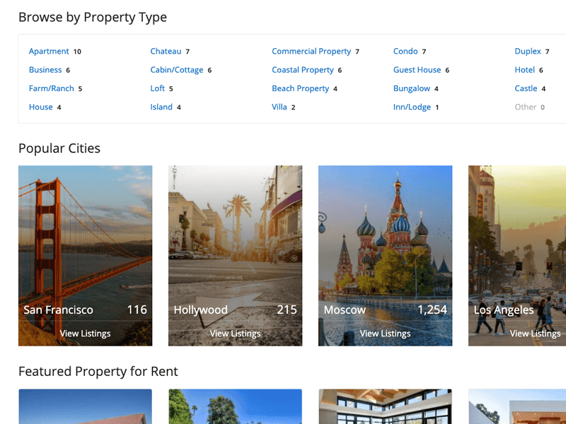Click View Listings for Moscow
Image resolution: width=566 pixels, height=424 pixels.
pos(385,334)
